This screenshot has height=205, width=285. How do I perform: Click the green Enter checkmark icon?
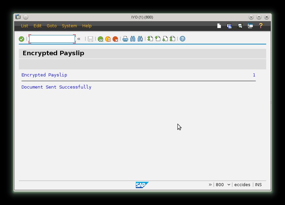[22, 39]
